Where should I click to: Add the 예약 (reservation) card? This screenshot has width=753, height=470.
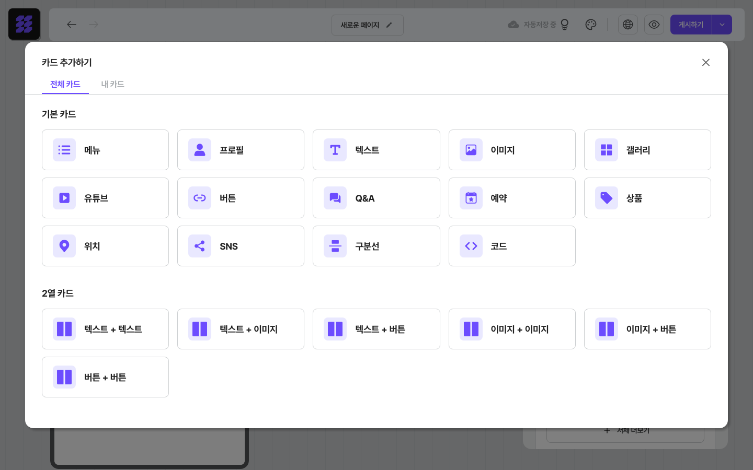click(512, 198)
